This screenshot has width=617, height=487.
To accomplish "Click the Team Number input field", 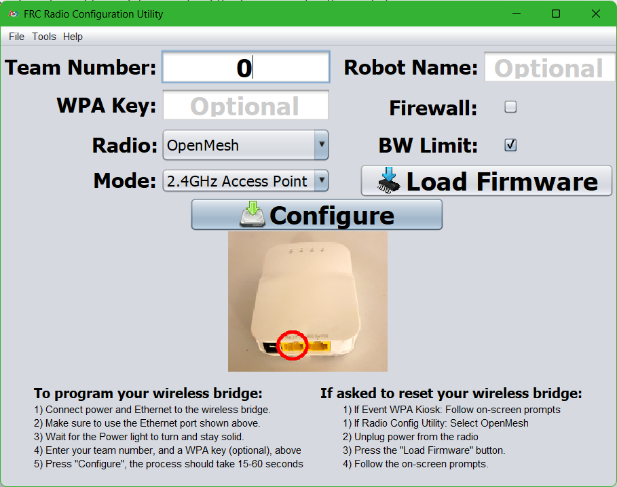I will (x=245, y=67).
